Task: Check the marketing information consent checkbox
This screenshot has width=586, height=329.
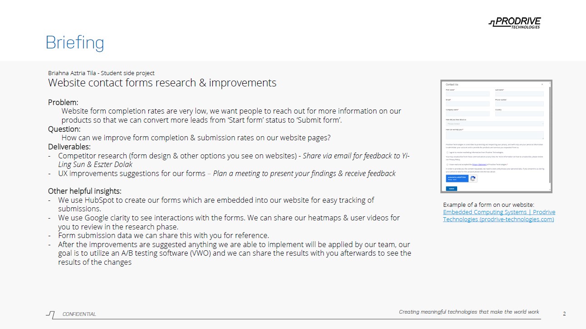Action: tap(447, 153)
